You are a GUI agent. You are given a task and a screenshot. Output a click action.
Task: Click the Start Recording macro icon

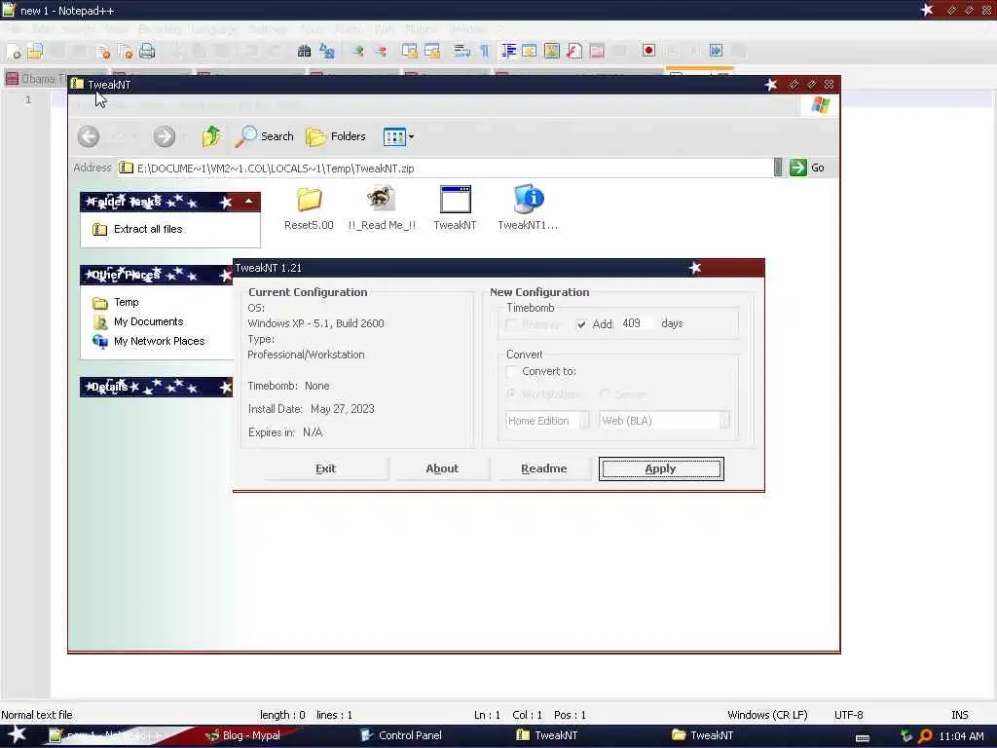point(648,51)
